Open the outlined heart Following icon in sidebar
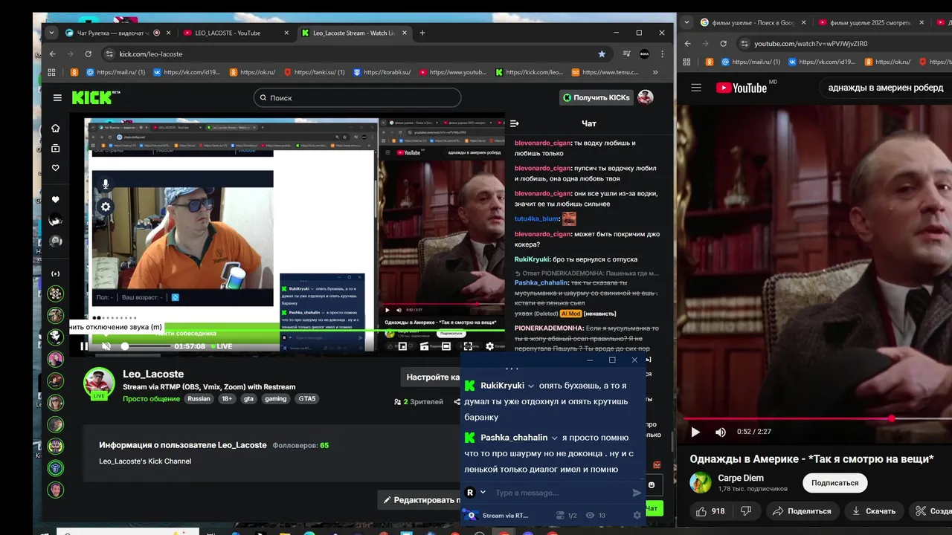952x535 pixels. [x=55, y=168]
